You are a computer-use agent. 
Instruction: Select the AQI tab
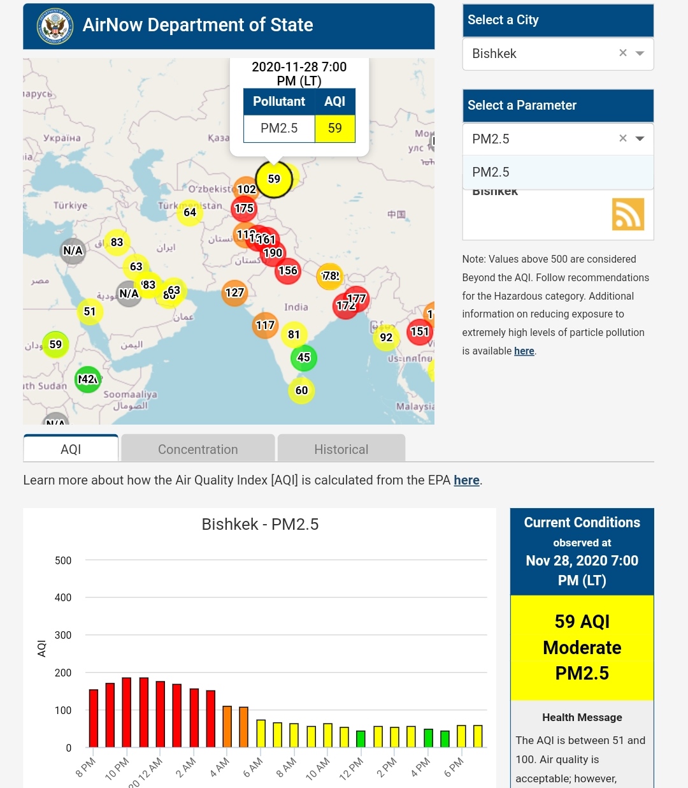[x=71, y=449]
